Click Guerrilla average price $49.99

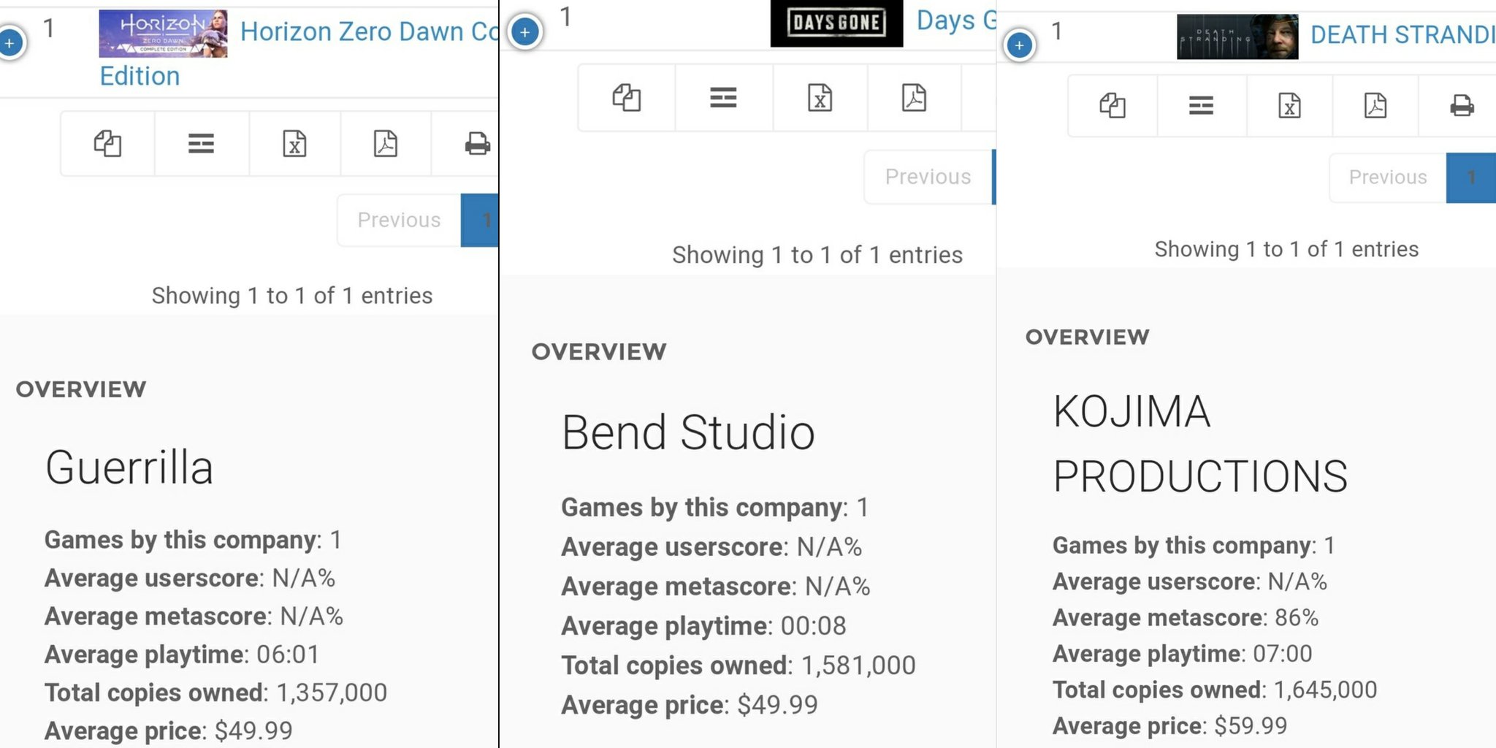(x=169, y=730)
